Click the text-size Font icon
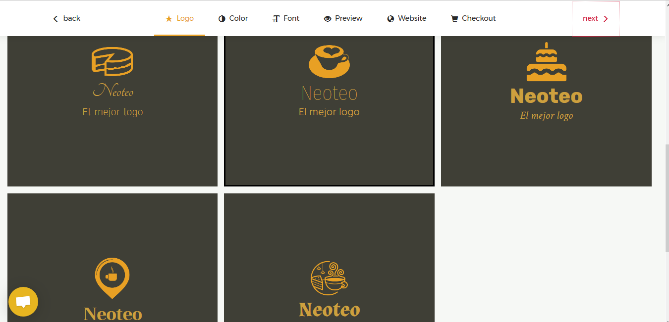The height and width of the screenshot is (322, 669). [276, 19]
